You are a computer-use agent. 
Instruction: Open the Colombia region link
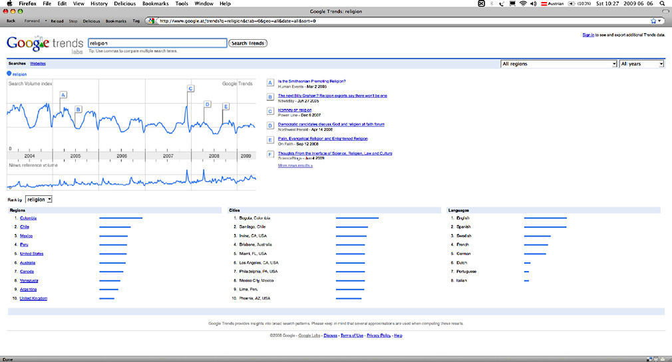point(29,218)
